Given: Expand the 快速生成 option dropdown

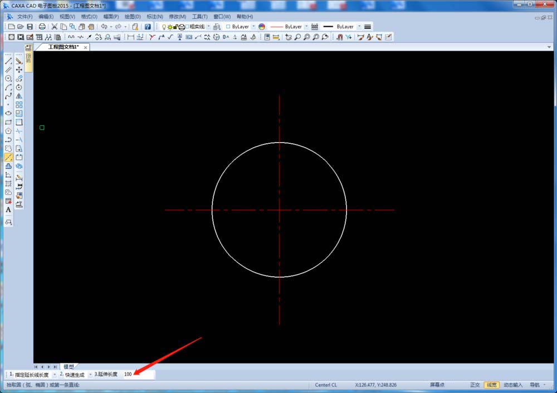Looking at the screenshot, I should (90, 375).
